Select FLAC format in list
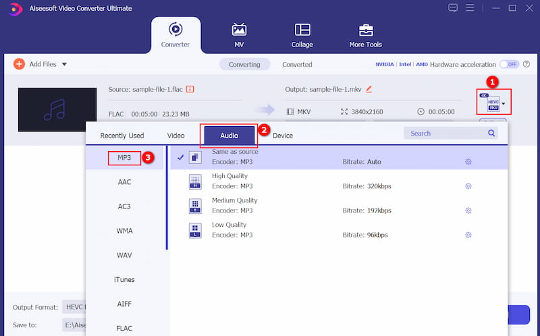The image size is (540, 336). tap(124, 329)
